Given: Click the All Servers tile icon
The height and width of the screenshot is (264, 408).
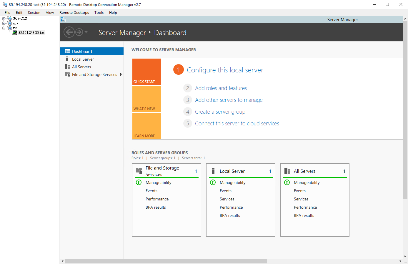Looking at the screenshot, I should [x=287, y=171].
